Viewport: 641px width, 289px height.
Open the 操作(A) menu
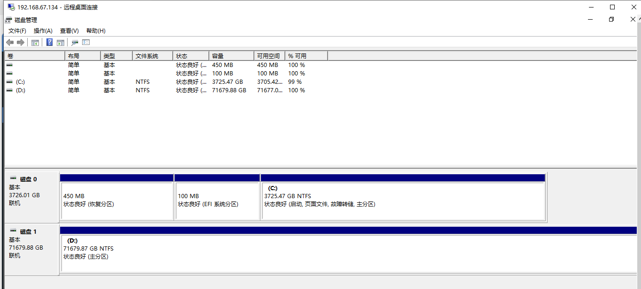43,31
